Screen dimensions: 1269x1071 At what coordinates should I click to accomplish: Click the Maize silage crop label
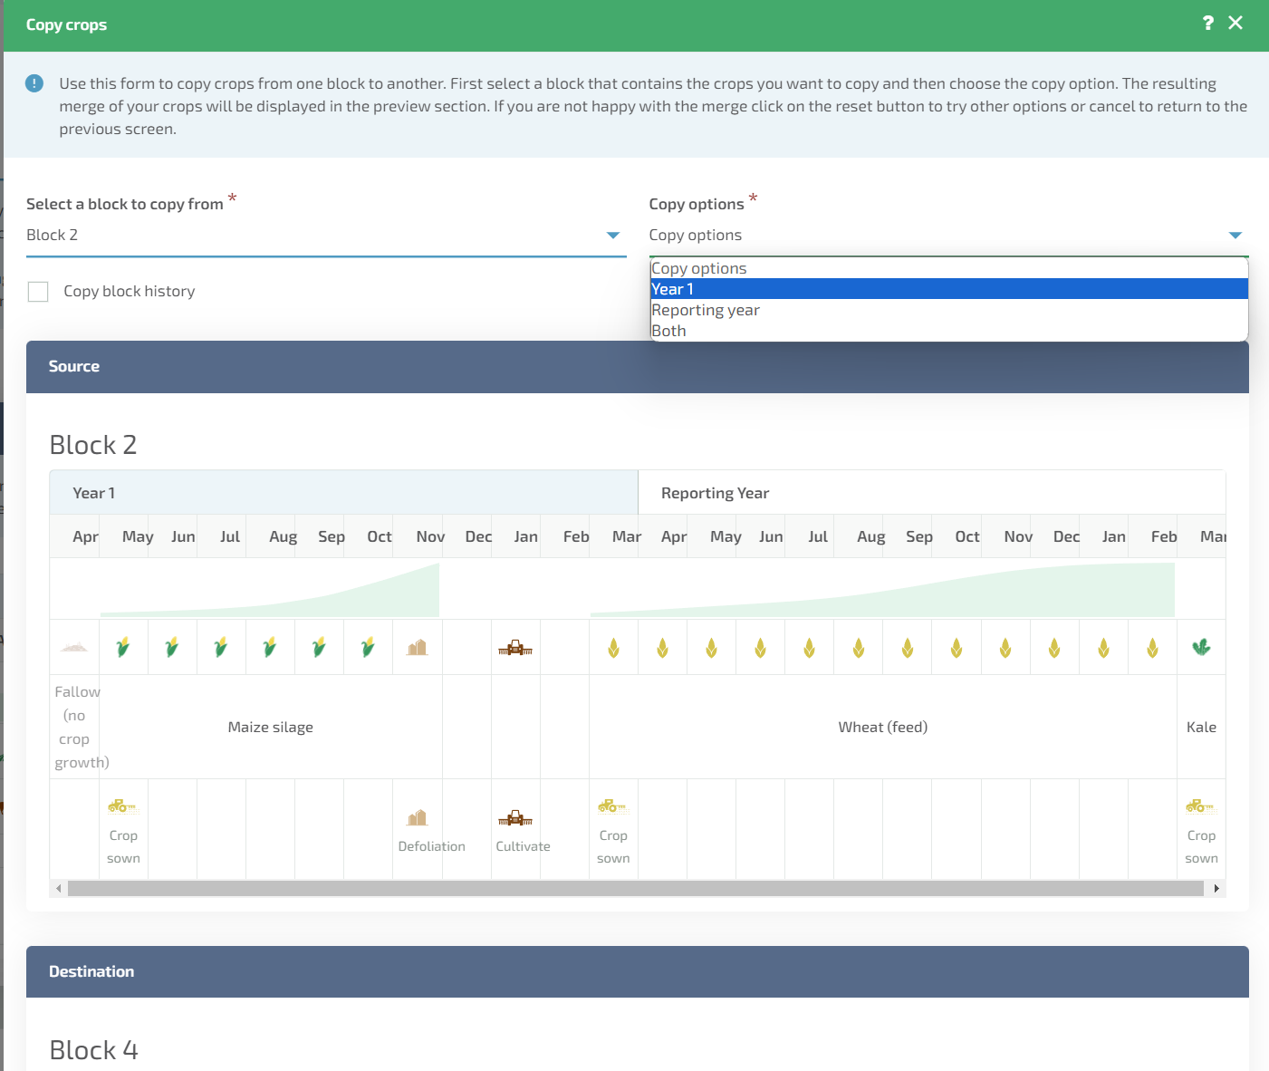tap(271, 727)
